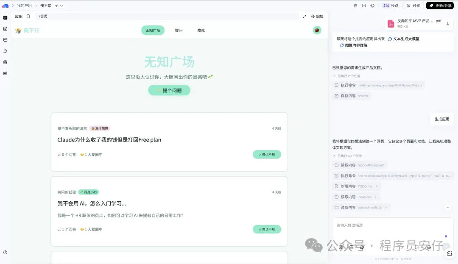Click the fullscreen expand icon in preview bar
Image resolution: width=458 pixels, height=264 pixels.
pyautogui.click(x=304, y=17)
